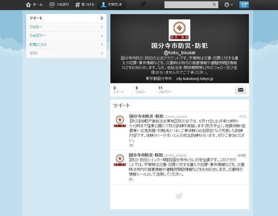The height and width of the screenshot is (216, 278).
Task: Expand (開く) the ツイッター開設 tweet
Action: [x=131, y=179]
